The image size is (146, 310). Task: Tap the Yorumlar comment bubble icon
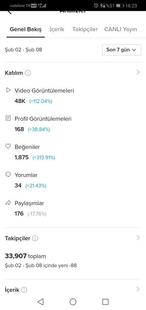tap(8, 175)
